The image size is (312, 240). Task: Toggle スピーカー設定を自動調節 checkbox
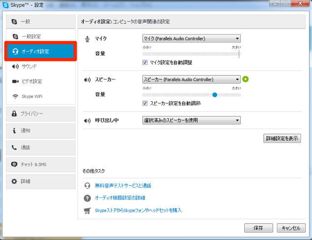(145, 103)
